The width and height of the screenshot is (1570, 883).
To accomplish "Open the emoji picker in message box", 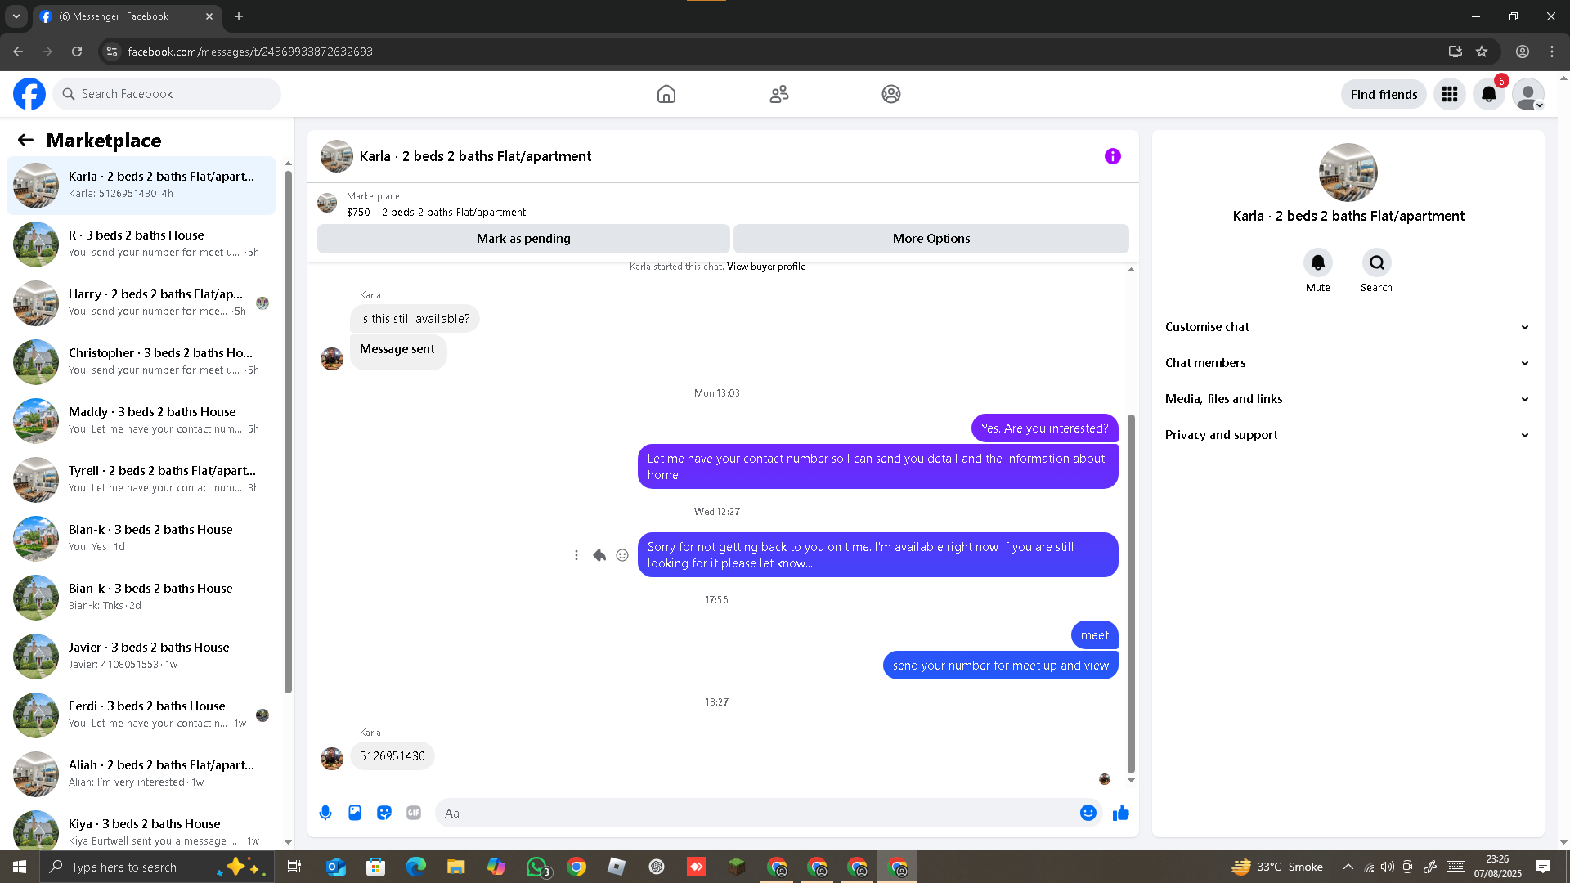I will coord(1088,813).
